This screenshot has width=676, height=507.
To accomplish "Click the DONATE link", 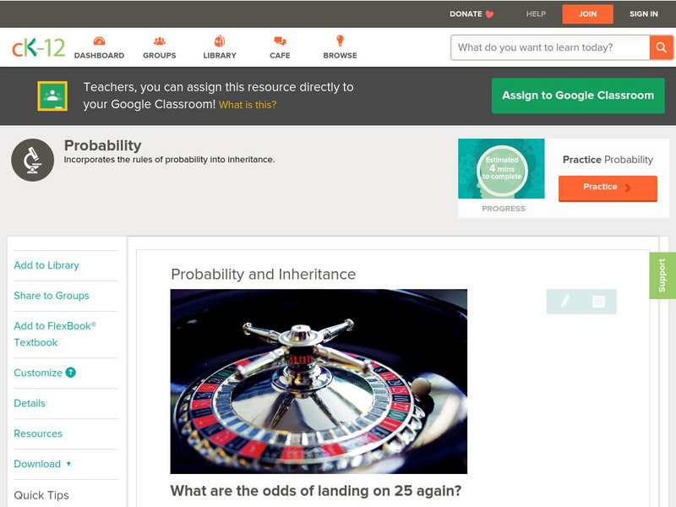I will click(466, 14).
